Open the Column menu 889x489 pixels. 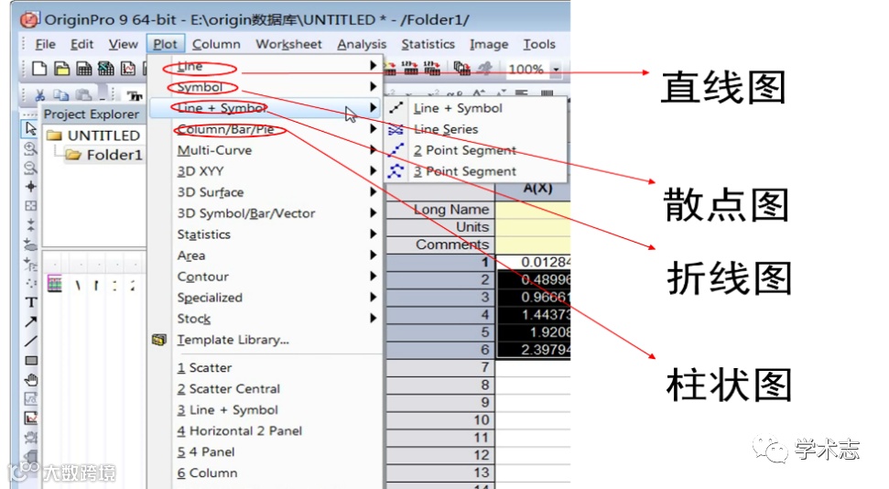(x=216, y=44)
